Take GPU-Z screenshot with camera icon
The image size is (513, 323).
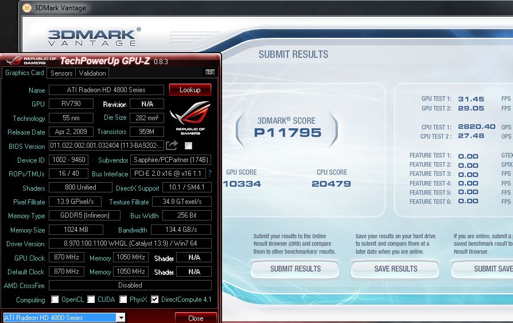209,72
